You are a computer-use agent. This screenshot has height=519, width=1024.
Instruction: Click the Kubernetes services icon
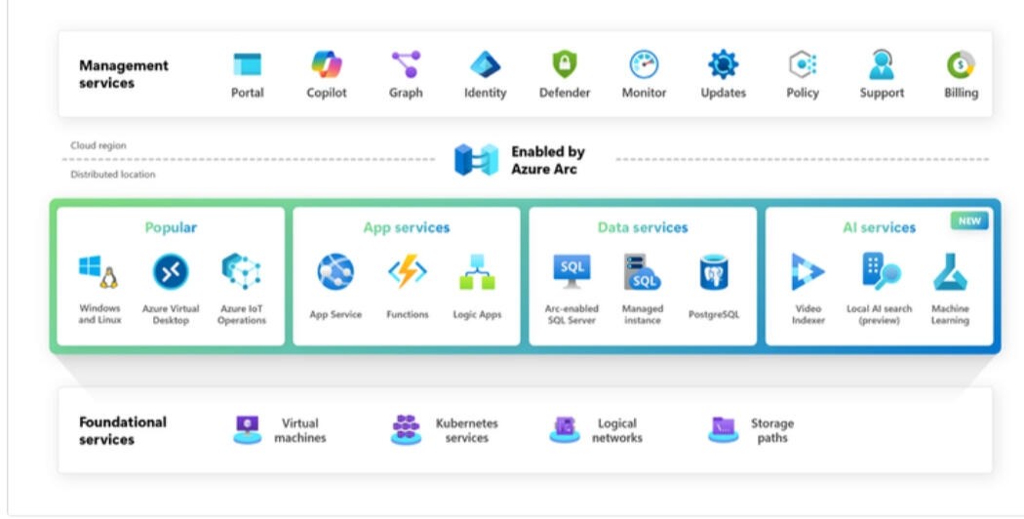pos(406,430)
